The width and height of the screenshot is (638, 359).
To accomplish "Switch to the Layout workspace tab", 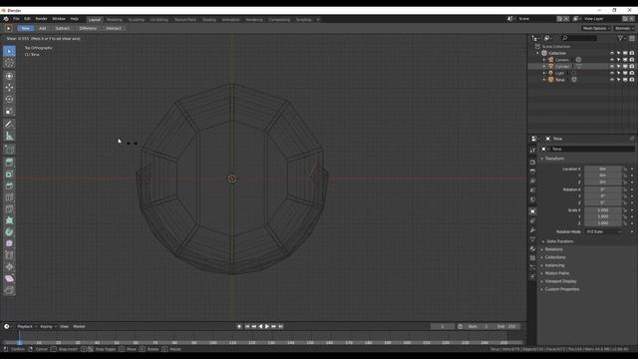I will point(95,20).
